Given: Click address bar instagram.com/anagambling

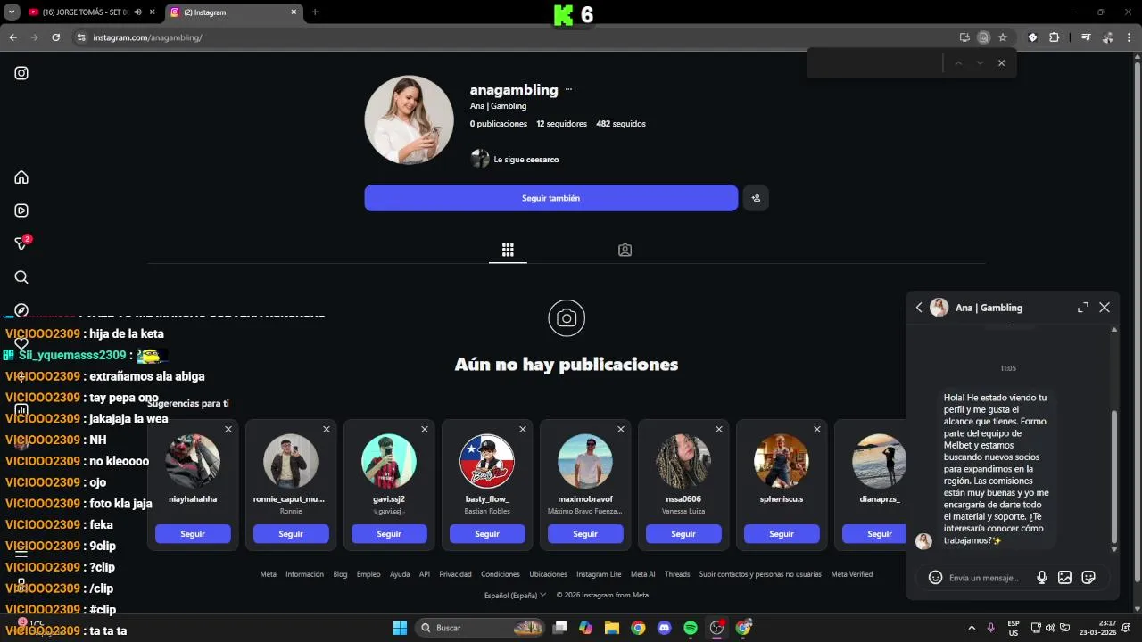Looking at the screenshot, I should point(147,37).
